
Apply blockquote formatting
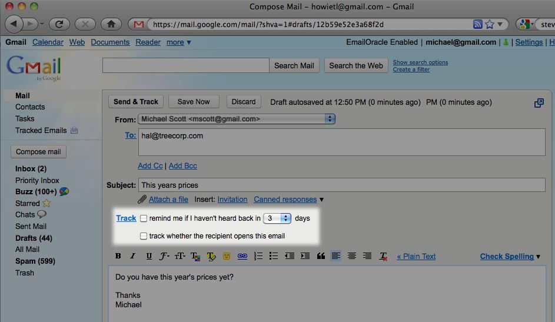[321, 256]
